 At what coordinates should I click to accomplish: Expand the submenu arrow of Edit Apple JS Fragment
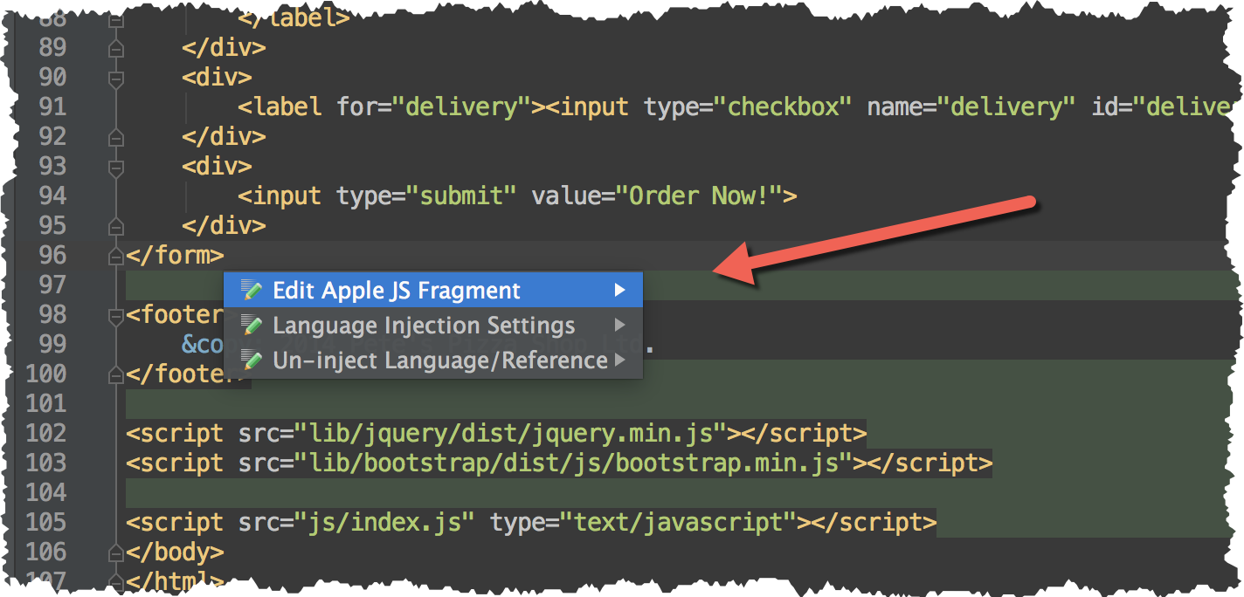[x=619, y=290]
